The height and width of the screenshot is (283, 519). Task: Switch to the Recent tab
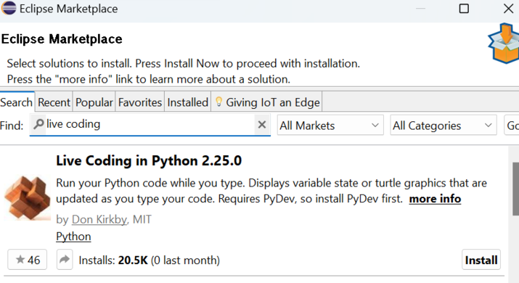54,102
